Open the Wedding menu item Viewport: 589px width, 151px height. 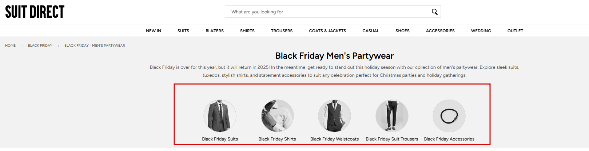click(481, 31)
